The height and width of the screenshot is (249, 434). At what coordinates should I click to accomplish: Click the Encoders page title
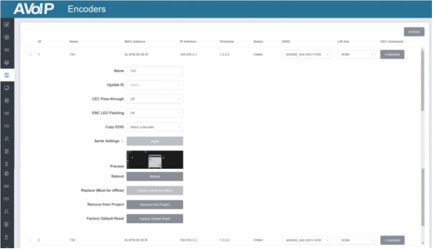pyautogui.click(x=86, y=9)
